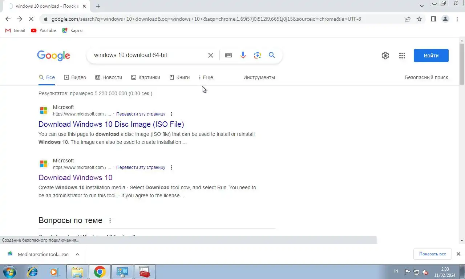Open the Google apps grid
This screenshot has height=279, width=465.
(x=402, y=56)
